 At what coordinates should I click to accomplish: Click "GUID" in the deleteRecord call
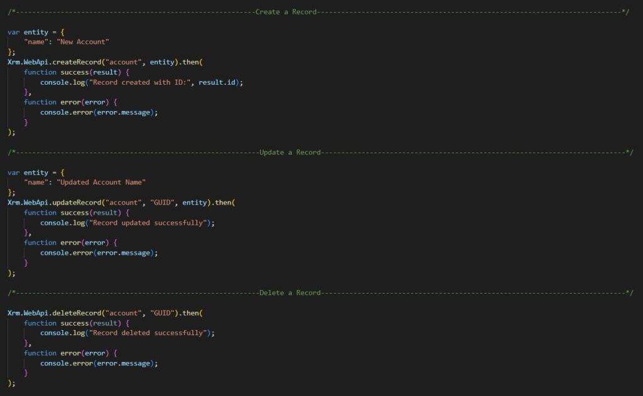pyautogui.click(x=162, y=313)
